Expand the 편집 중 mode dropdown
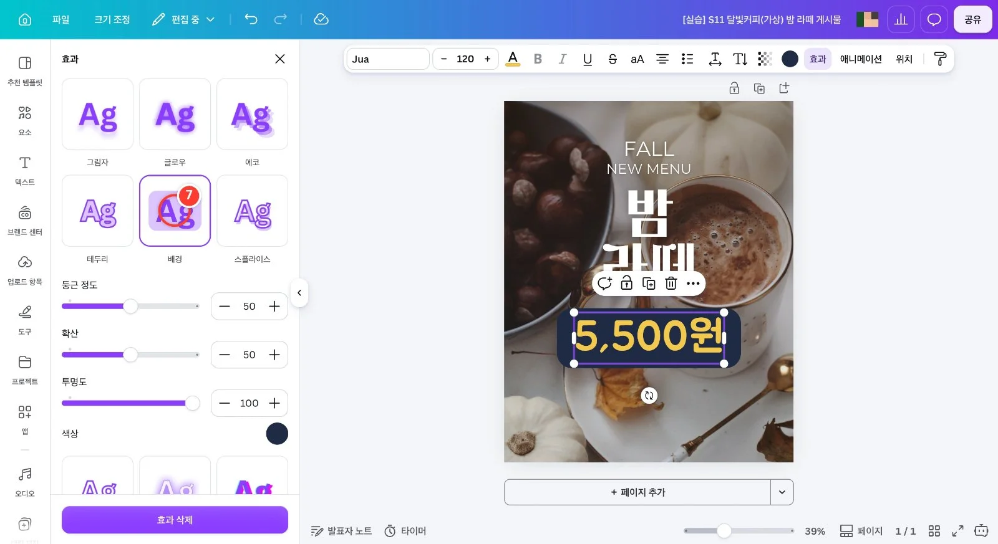Image resolution: width=998 pixels, height=544 pixels. coord(184,19)
